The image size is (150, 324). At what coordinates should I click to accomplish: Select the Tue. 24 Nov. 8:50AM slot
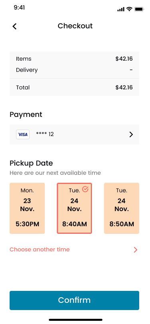pyautogui.click(x=122, y=208)
